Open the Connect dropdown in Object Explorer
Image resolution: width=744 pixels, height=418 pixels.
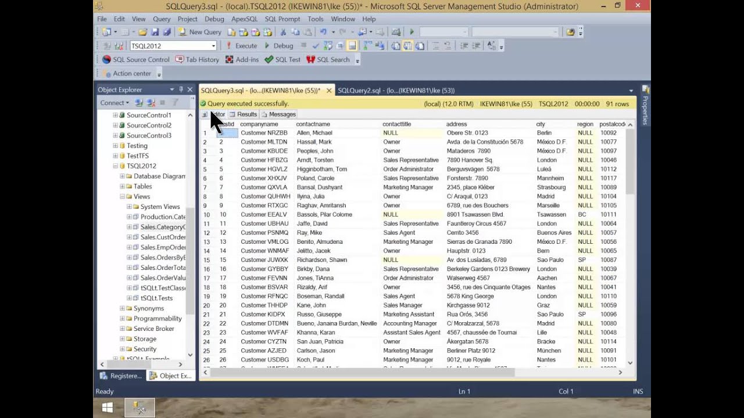(x=115, y=103)
